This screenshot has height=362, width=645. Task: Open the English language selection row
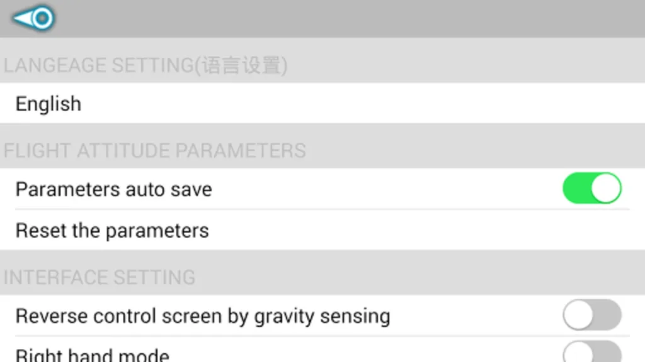322,103
